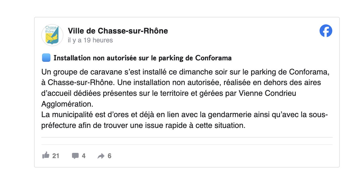Click the share count 6
This screenshot has width=355, height=180.
click(109, 156)
